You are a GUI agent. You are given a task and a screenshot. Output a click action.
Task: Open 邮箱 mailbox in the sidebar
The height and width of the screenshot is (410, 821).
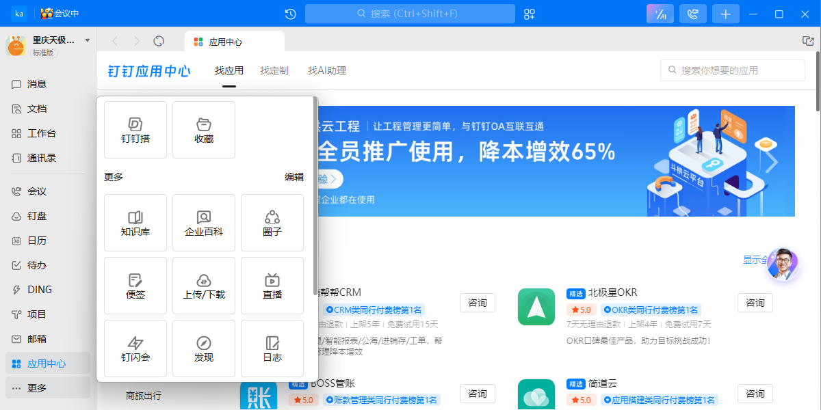point(48,339)
